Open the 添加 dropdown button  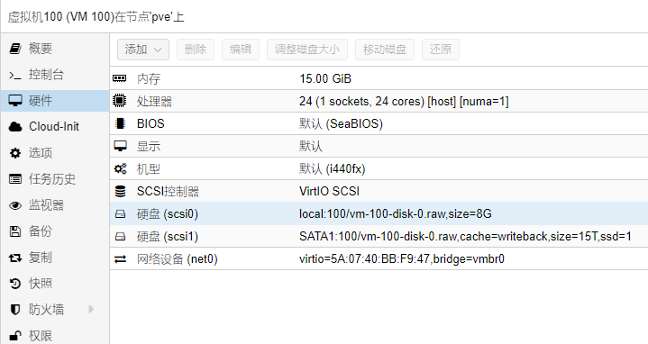pyautogui.click(x=143, y=50)
